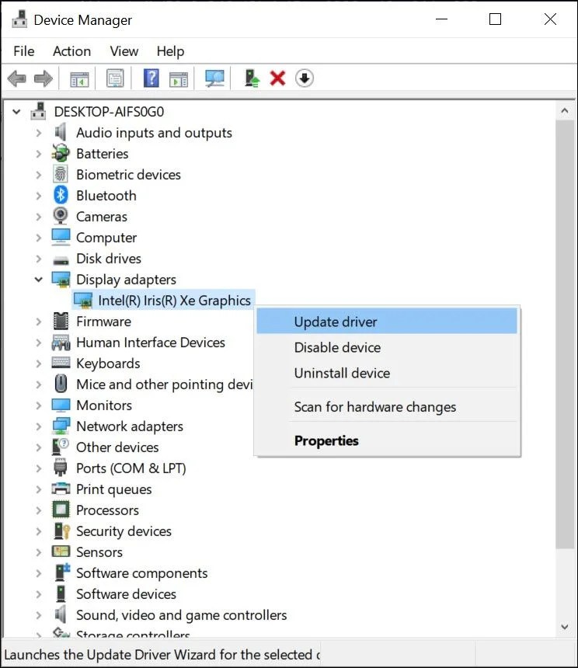The width and height of the screenshot is (578, 668).
Task: Select the Monitors label
Action: [104, 405]
